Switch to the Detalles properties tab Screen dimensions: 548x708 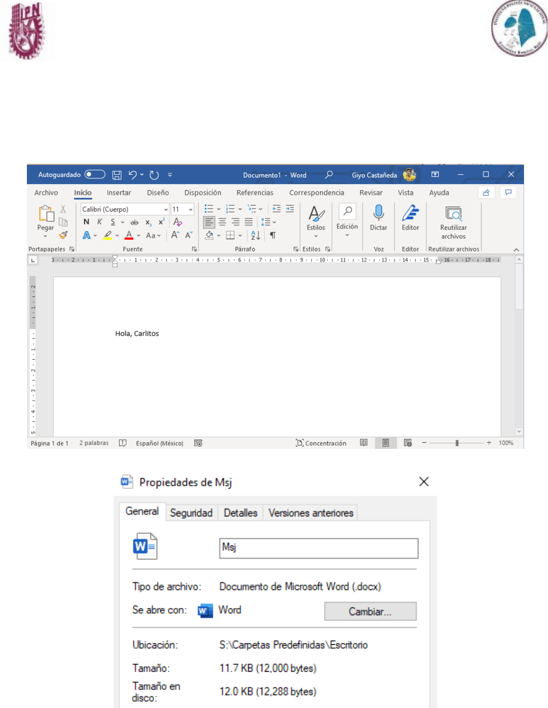coord(241,513)
